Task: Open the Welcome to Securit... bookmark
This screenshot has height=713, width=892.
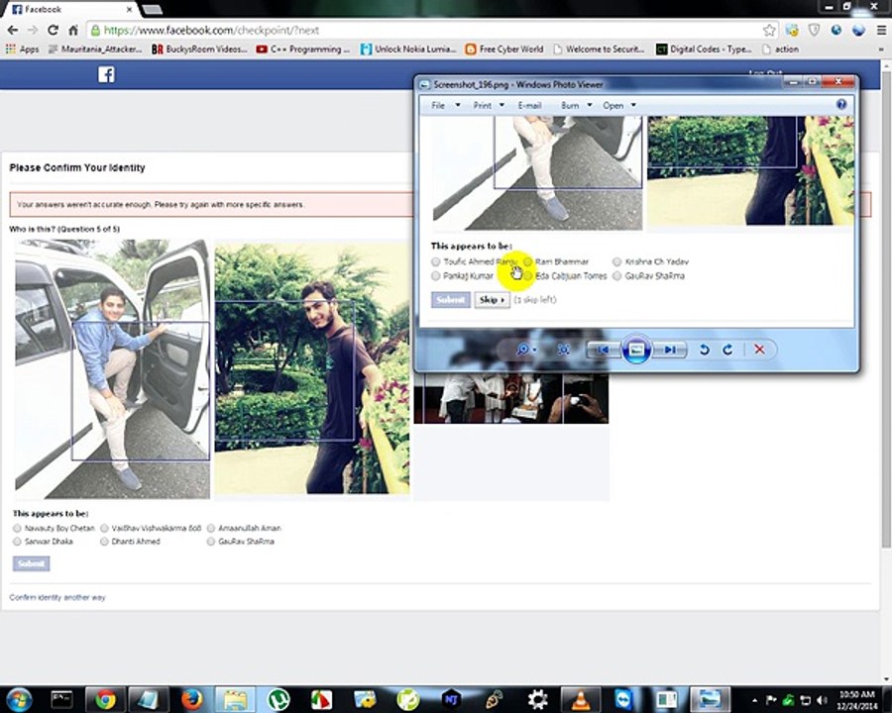Action: point(599,50)
